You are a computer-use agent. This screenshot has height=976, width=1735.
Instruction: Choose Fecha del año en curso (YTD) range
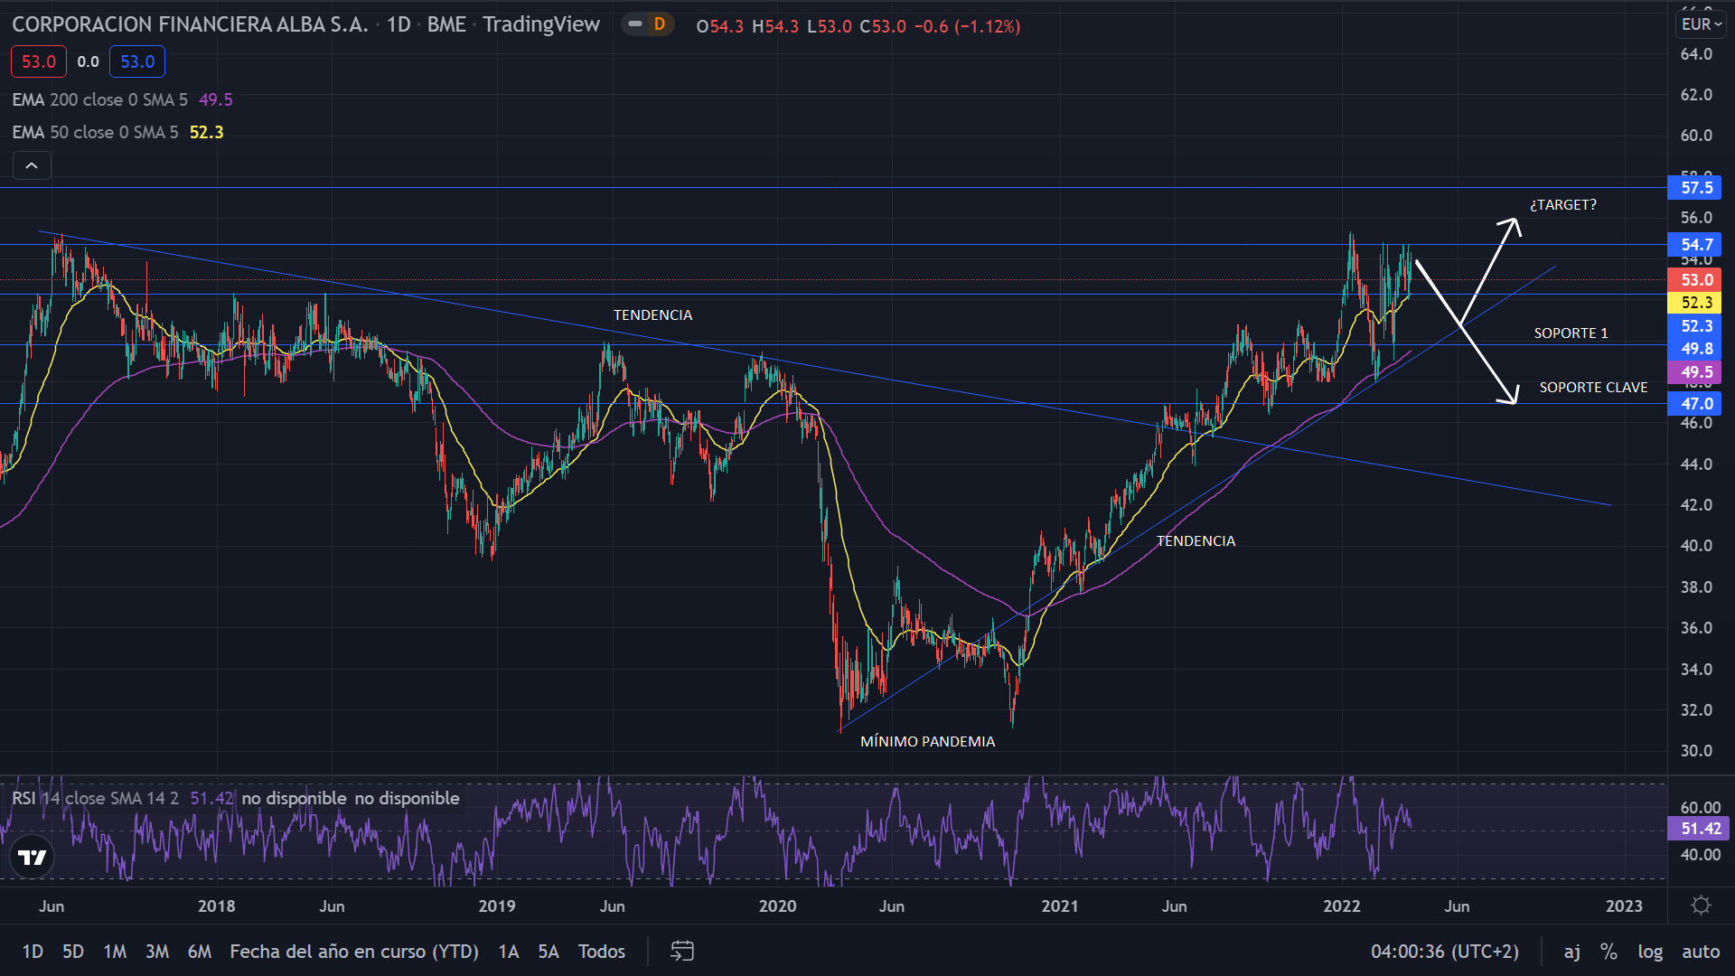(354, 951)
